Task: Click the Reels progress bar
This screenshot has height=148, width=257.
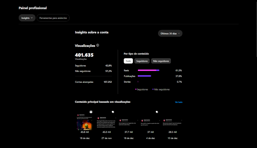Action: click(x=148, y=70)
